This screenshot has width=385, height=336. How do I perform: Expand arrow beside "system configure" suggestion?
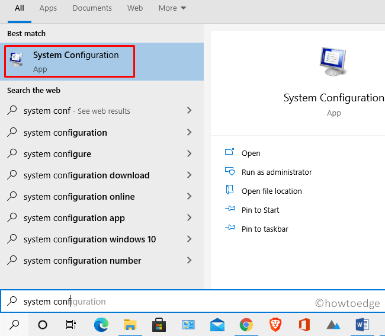pos(189,154)
